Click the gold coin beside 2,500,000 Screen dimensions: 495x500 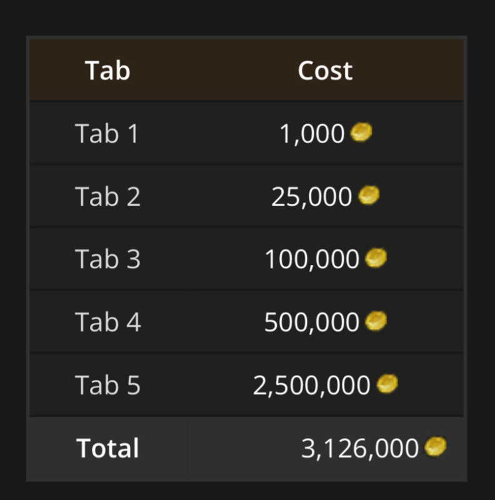pyautogui.click(x=387, y=384)
